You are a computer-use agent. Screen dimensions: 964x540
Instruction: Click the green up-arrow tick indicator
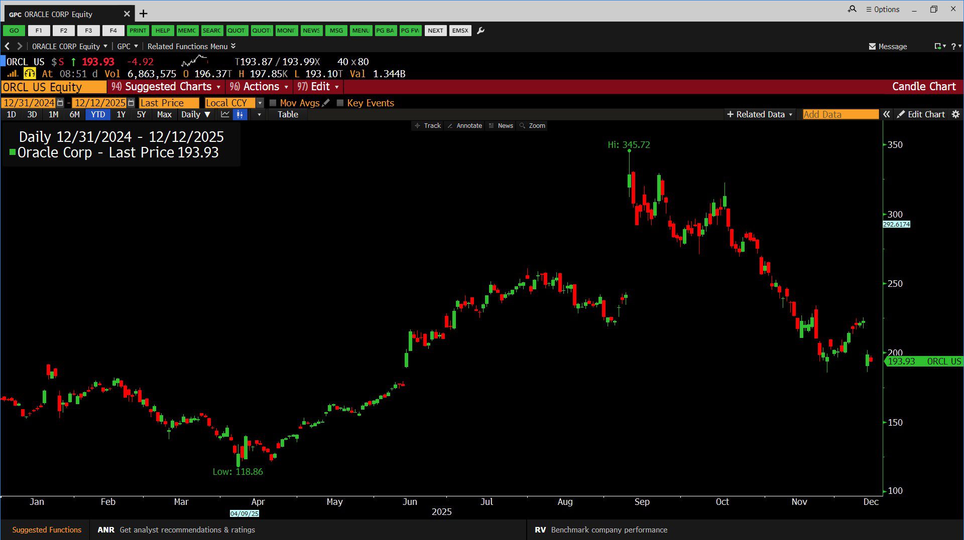point(73,62)
